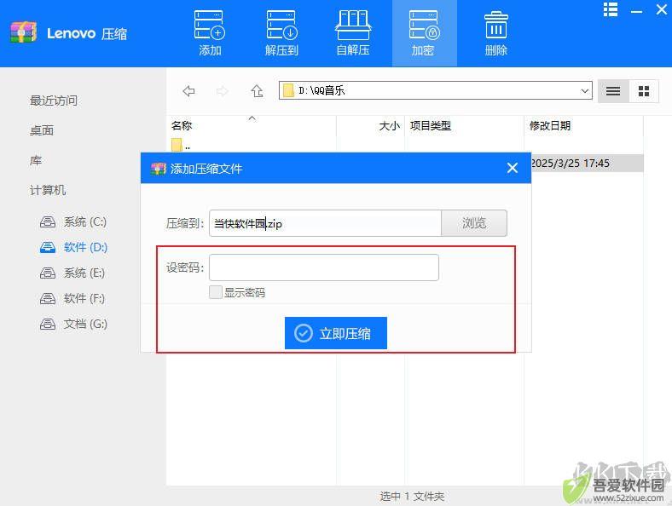Select the row dated 2025/3/25 17:45
This screenshot has height=506, width=672.
click(x=587, y=163)
